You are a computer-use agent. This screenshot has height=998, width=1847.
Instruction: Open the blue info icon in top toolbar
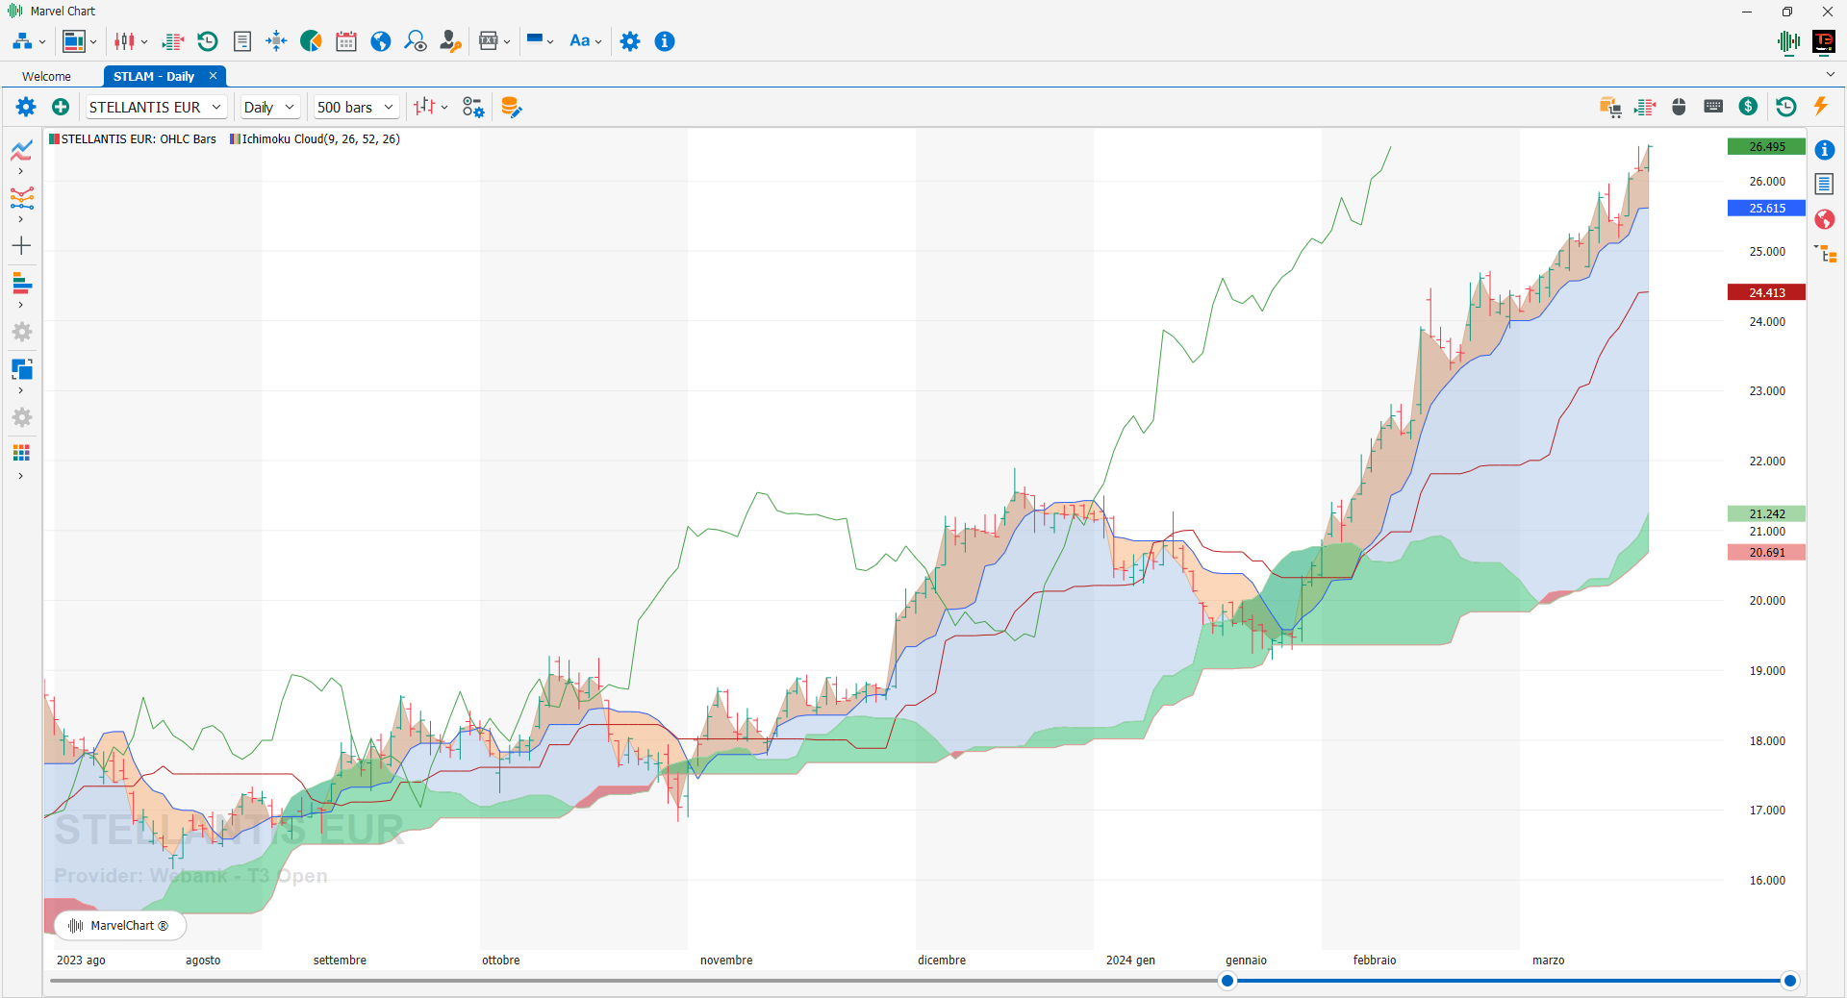click(x=665, y=41)
